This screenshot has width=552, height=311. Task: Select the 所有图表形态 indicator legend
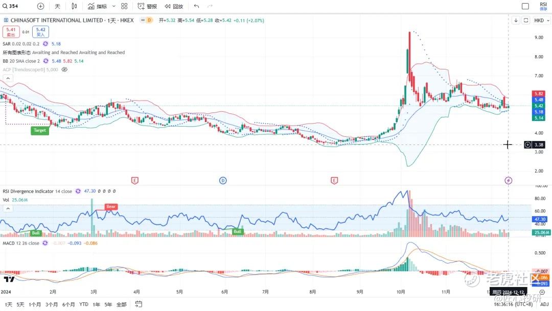coord(64,53)
